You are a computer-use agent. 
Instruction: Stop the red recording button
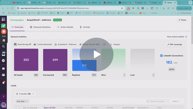4,31
